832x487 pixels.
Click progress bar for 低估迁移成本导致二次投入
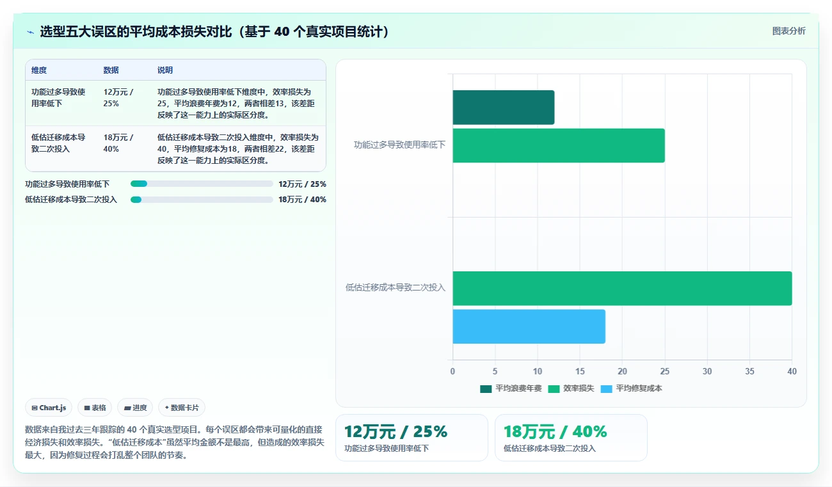click(x=202, y=200)
